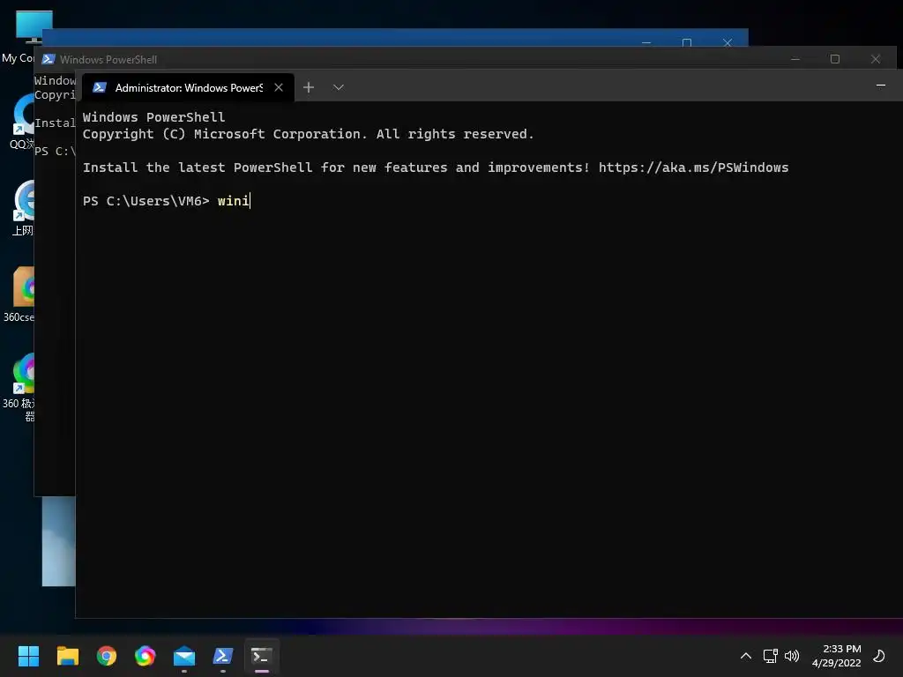Click the background Windows PowerShell window icon
This screenshot has height=677, width=903.
(x=49, y=59)
